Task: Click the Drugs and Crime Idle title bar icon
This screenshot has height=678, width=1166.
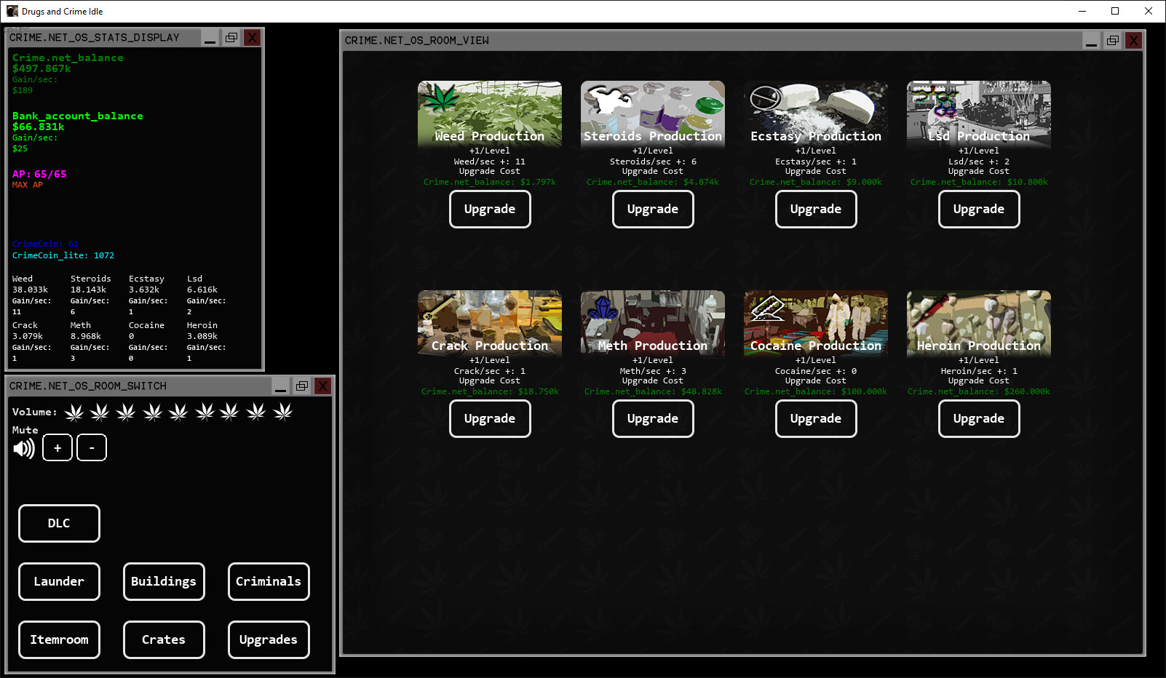Action: coord(11,11)
